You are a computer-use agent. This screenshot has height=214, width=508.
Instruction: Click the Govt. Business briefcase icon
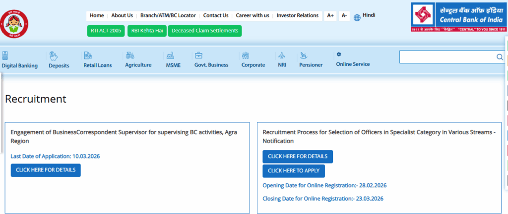[x=198, y=55]
